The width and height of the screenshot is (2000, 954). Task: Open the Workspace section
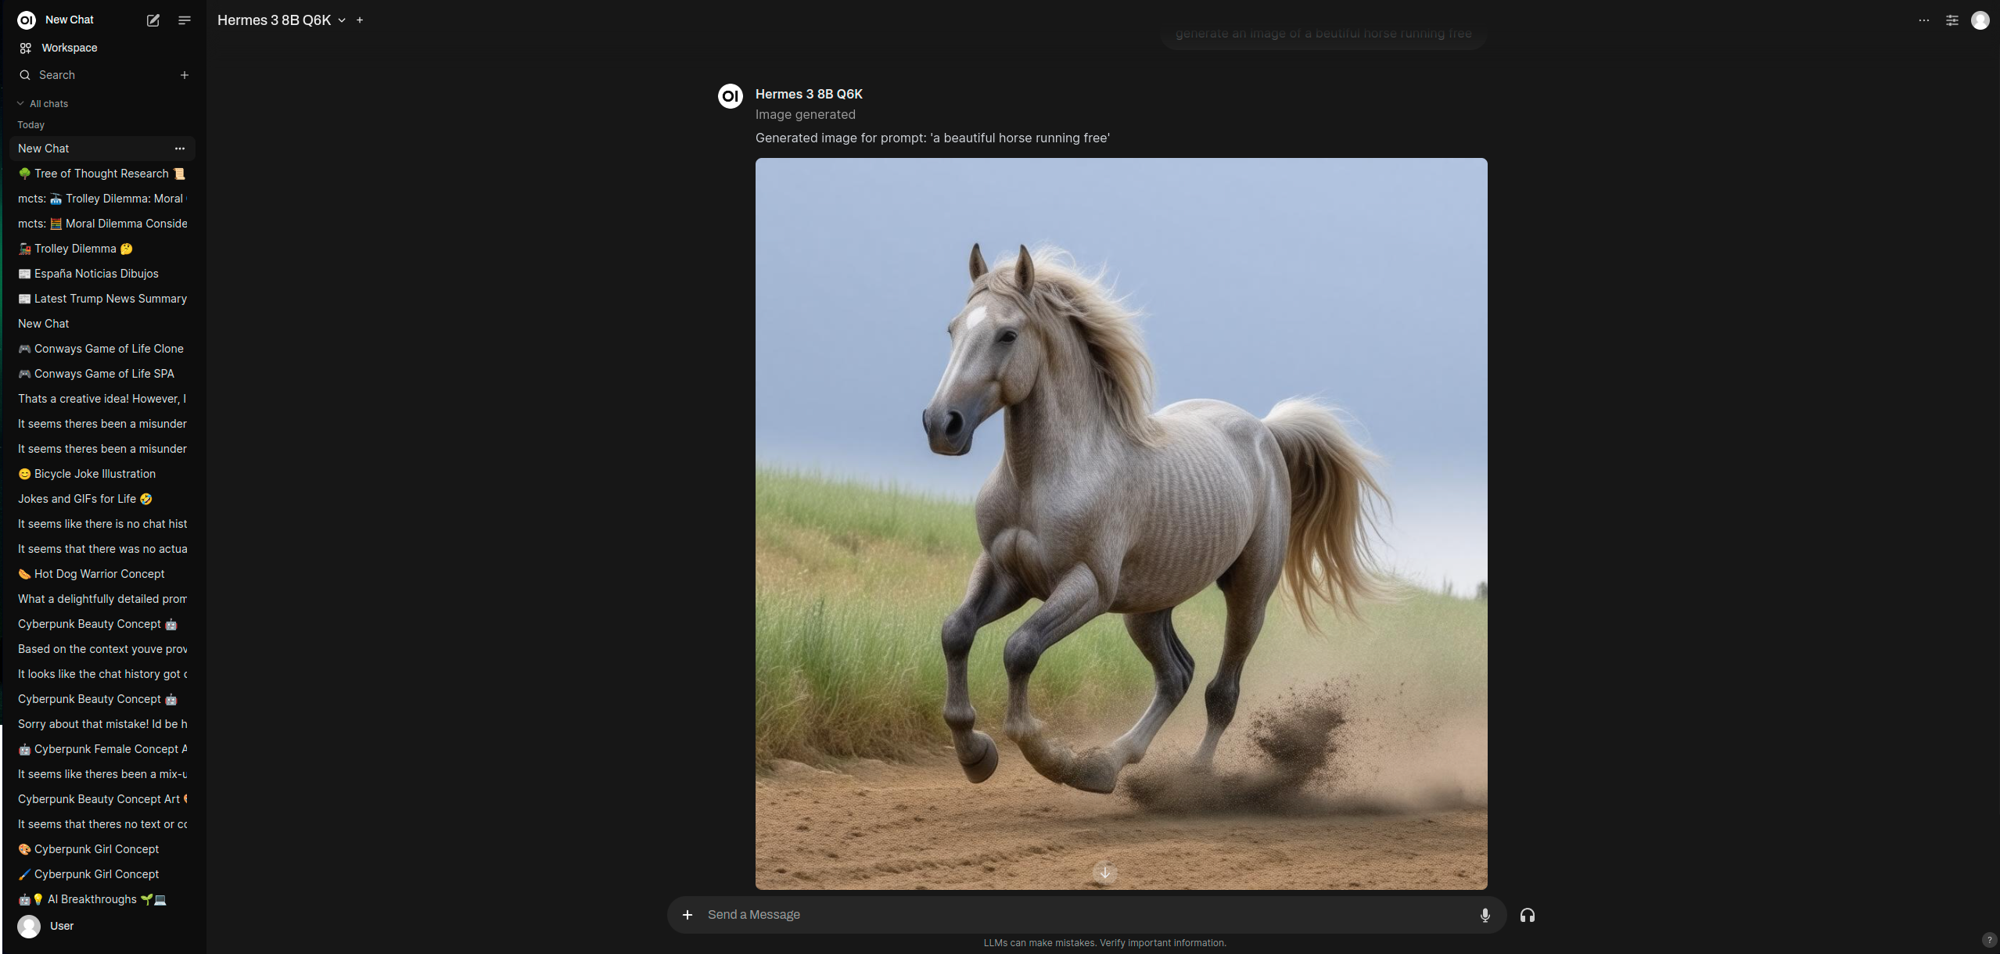click(x=69, y=48)
